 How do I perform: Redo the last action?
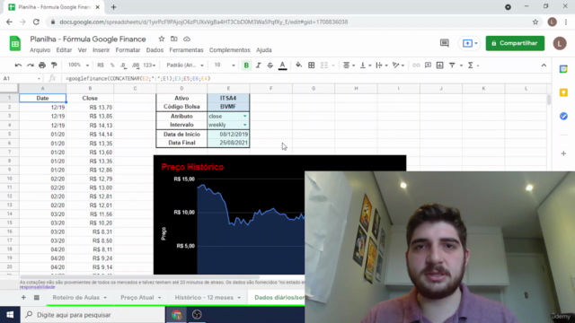[30, 65]
